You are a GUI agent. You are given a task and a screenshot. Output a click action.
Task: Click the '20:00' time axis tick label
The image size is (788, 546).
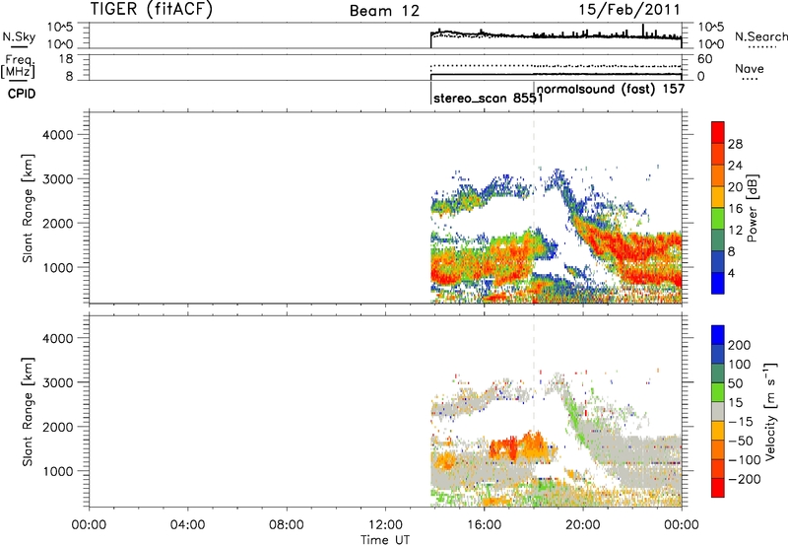pyautogui.click(x=583, y=525)
